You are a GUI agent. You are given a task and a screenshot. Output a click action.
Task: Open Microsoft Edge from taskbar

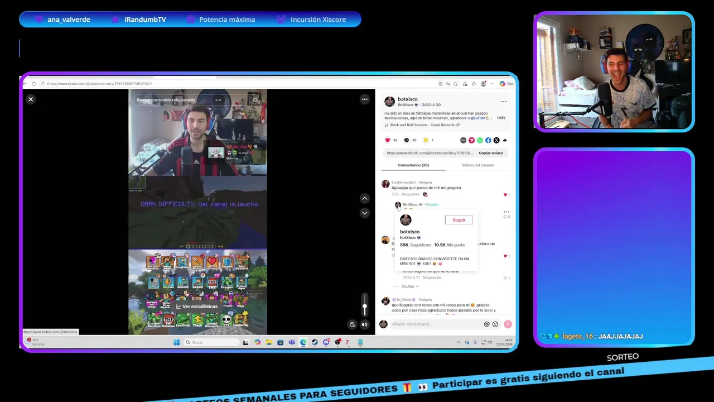303,342
